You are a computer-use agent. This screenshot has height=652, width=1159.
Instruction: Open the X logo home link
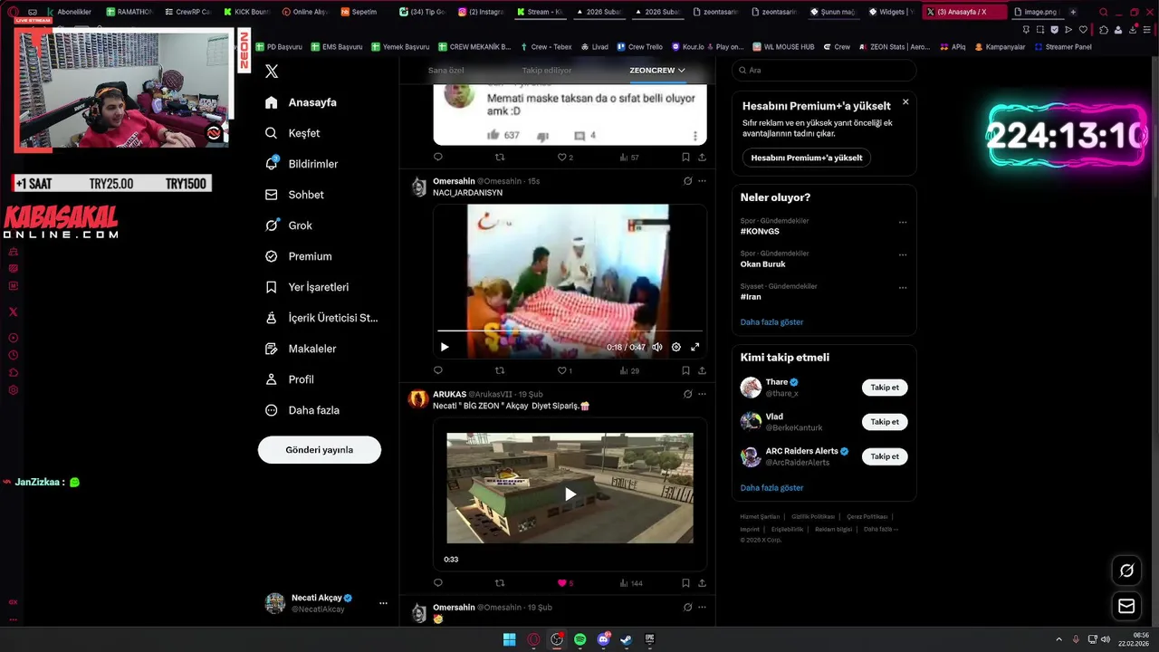pos(272,72)
